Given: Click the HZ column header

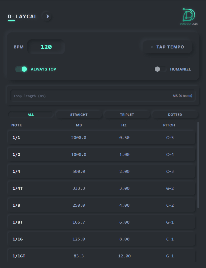Looking at the screenshot, I should tap(124, 125).
